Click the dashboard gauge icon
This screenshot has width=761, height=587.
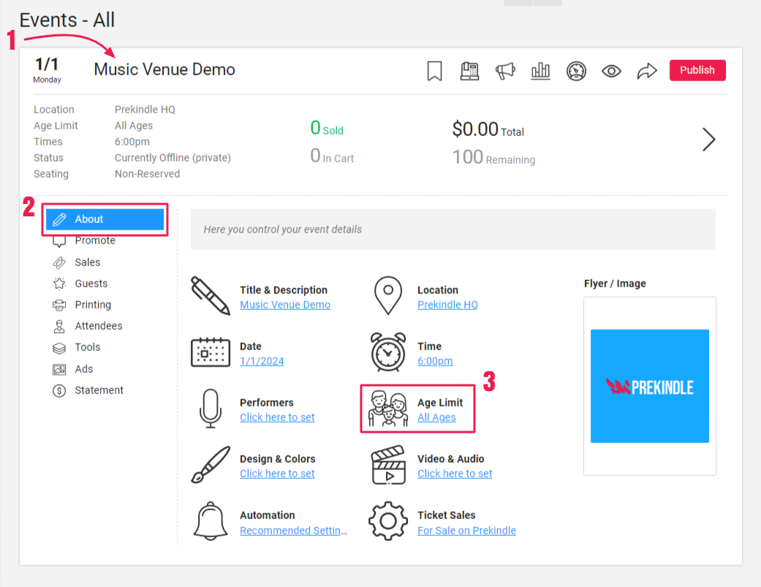point(576,71)
